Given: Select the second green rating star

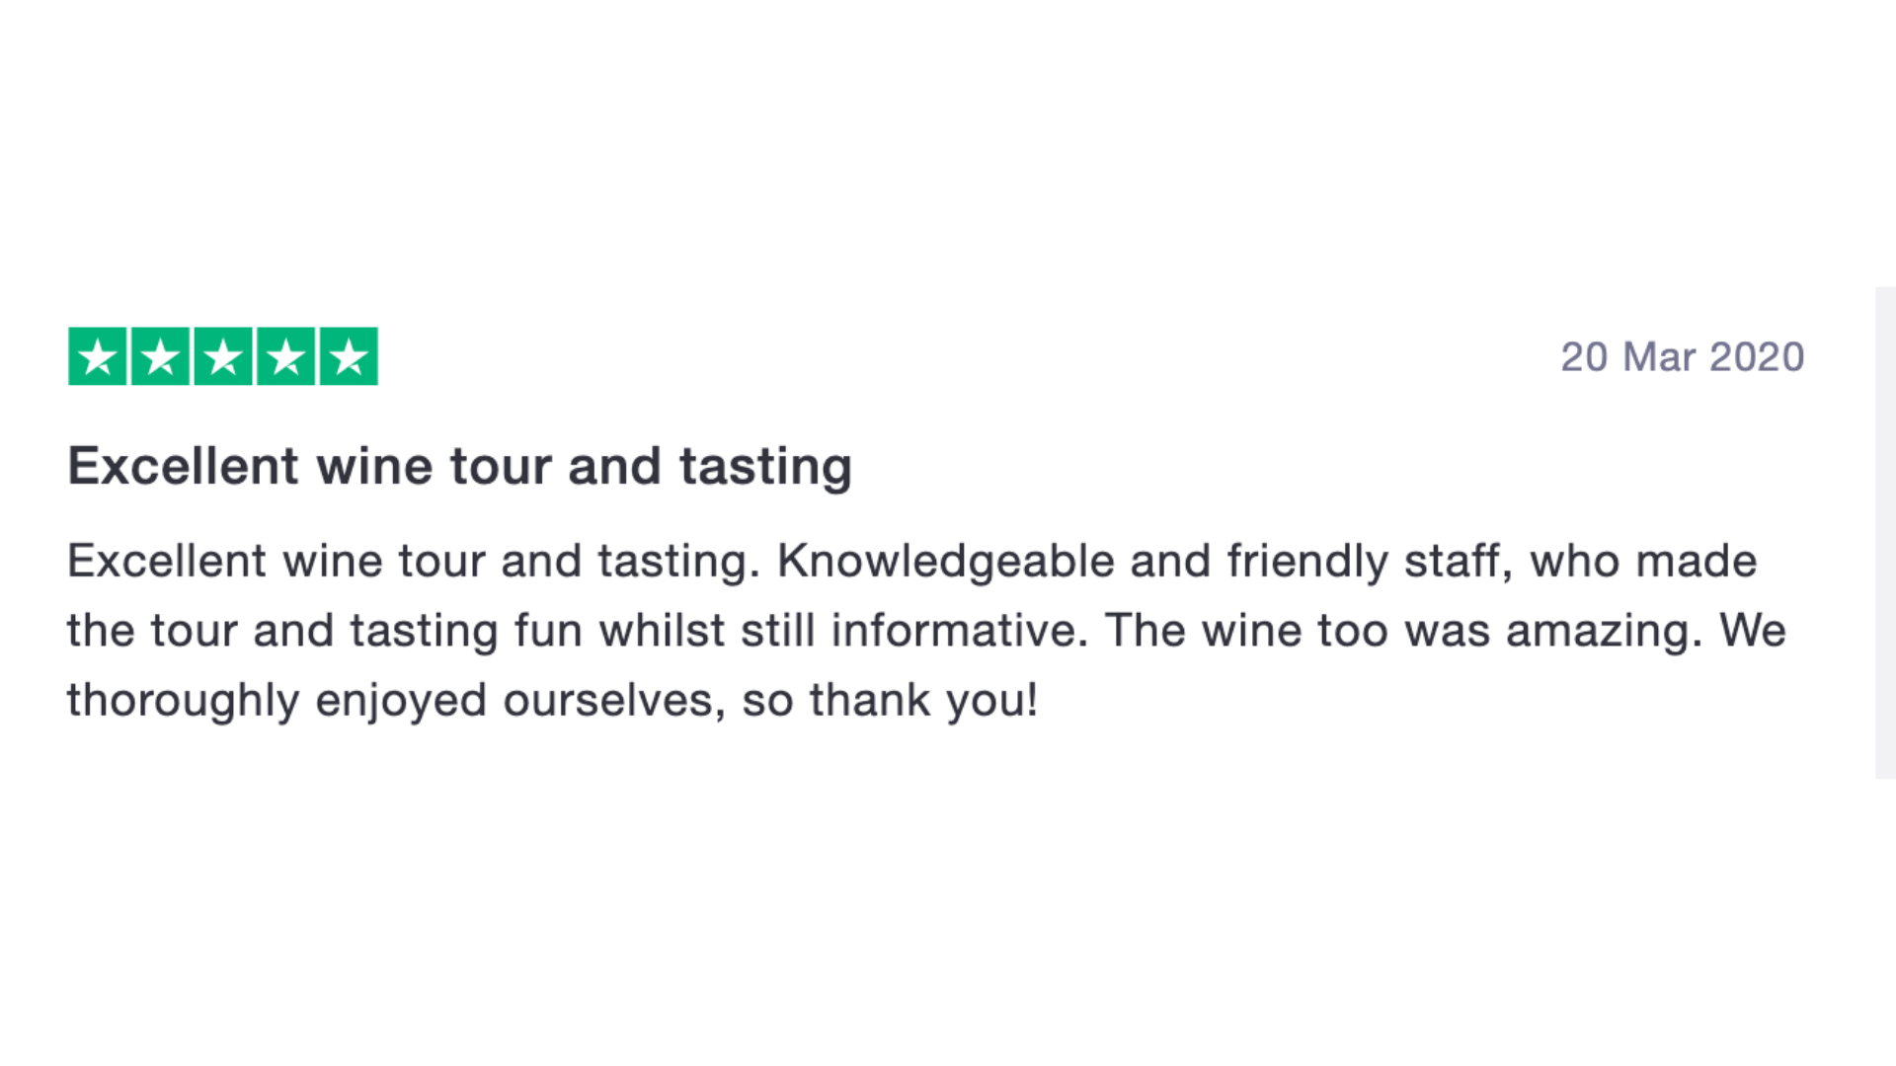Looking at the screenshot, I should pos(160,356).
